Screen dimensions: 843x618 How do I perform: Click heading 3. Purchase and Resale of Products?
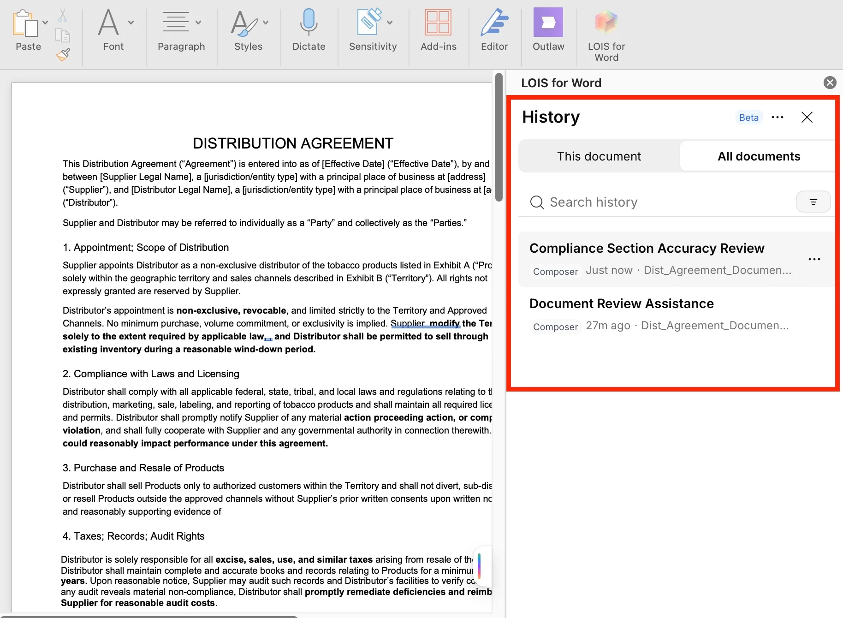click(143, 468)
